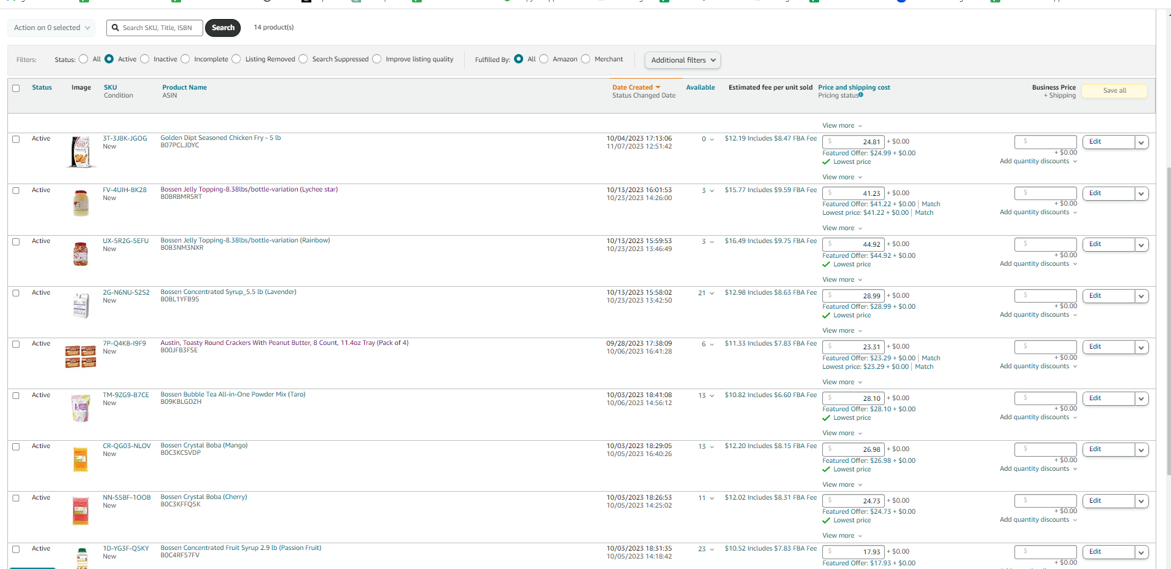Open Edit dropdown arrow for Rainbow jelly row
Viewport: 1171px width, 569px height.
(x=1142, y=245)
